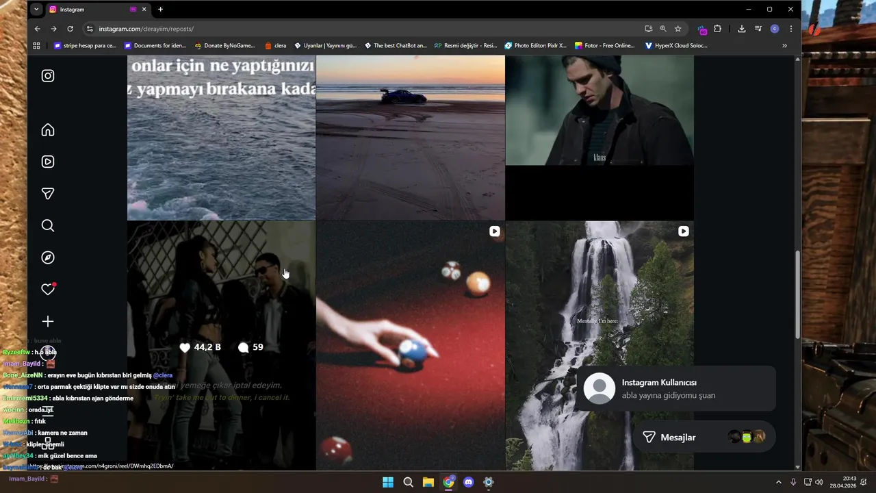Open 'HyperX Cloud Soloc...' bookmark
The image size is (876, 493).
point(676,46)
